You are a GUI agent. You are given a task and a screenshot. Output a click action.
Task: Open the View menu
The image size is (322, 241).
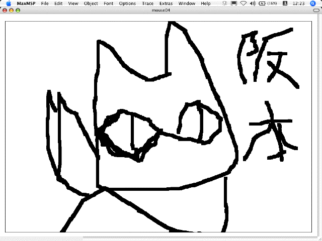(73, 4)
